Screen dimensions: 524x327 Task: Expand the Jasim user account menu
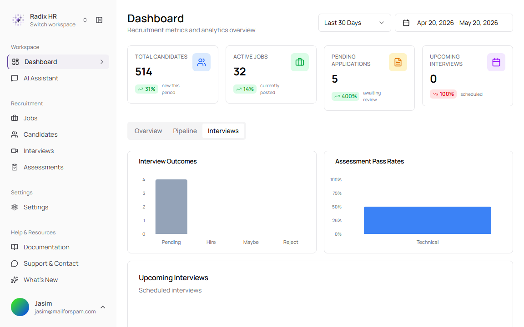(103, 307)
